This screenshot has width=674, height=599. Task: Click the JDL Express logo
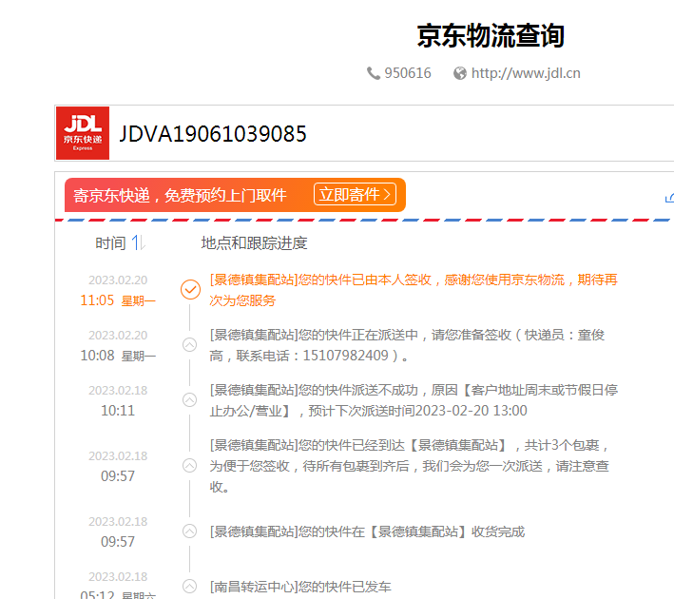pyautogui.click(x=83, y=133)
